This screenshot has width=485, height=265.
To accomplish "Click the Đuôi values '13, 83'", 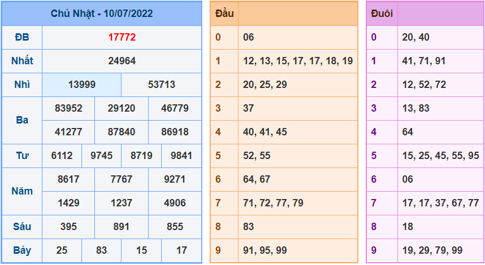I will pyautogui.click(x=415, y=108).
